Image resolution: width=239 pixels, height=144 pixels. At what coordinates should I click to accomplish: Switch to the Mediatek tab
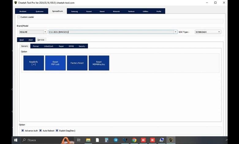23,11
